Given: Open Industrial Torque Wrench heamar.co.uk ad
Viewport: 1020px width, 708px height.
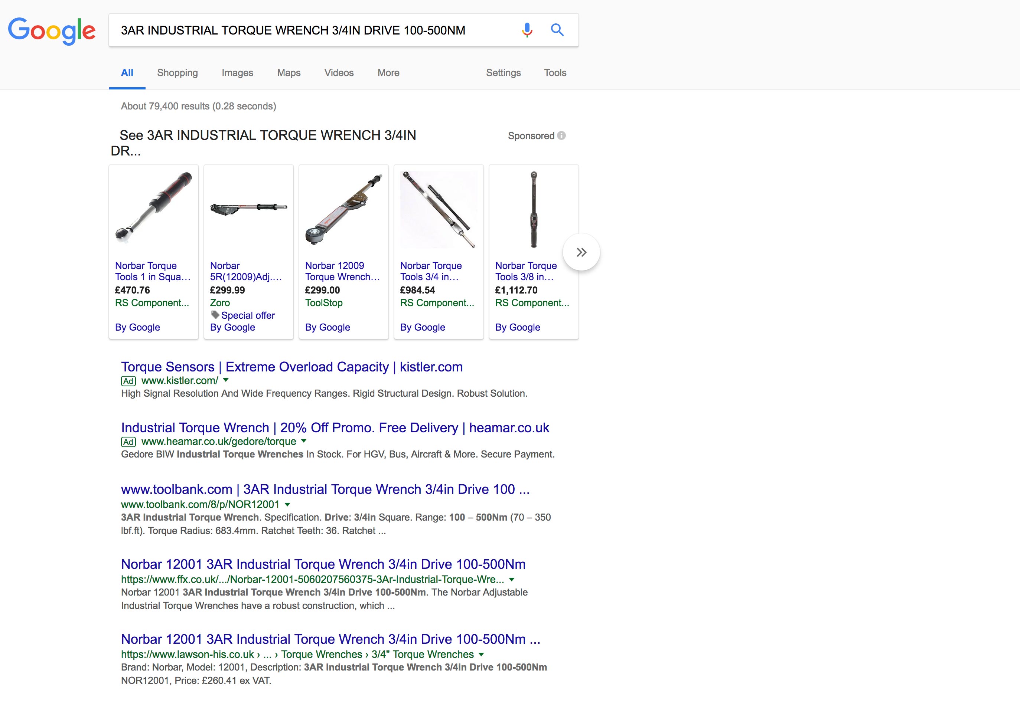Looking at the screenshot, I should pos(335,427).
